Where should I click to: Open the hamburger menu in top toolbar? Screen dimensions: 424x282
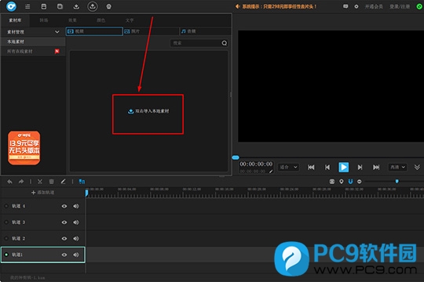coord(27,6)
